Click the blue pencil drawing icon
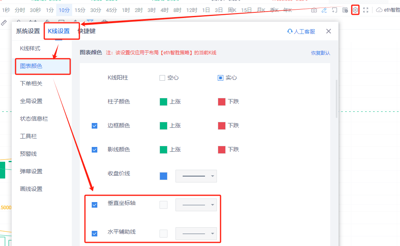Image resolution: width=400 pixels, height=246 pixels. pyautogui.click(x=324, y=10)
